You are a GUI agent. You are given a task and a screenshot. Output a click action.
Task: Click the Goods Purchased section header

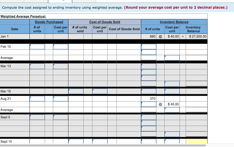pos(49,22)
